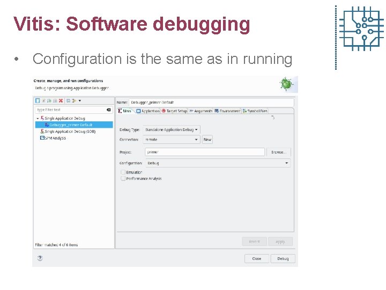The width and height of the screenshot is (386, 290).
Task: Click the Duplicate launch configuration icon
Action: pyautogui.click(x=55, y=100)
